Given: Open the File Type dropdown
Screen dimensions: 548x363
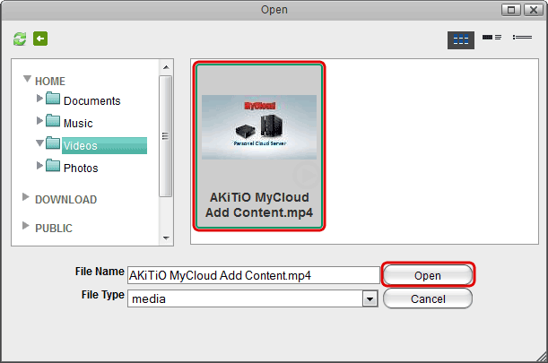Looking at the screenshot, I should tap(369, 299).
